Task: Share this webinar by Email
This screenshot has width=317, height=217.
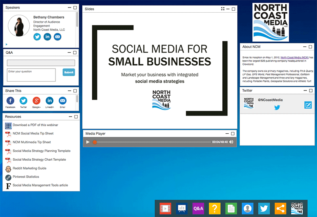Action: click(63, 101)
